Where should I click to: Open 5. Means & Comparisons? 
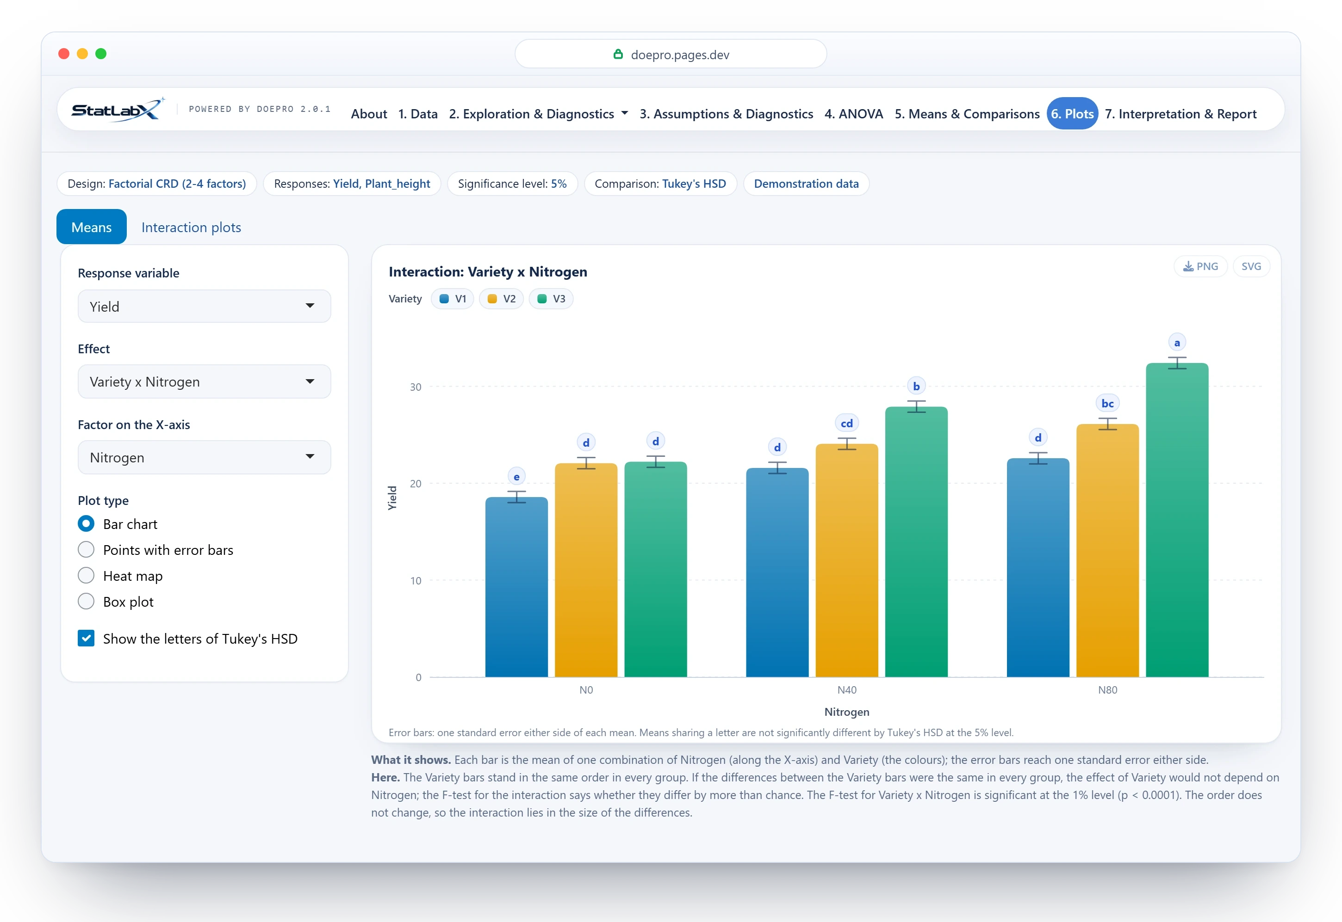click(x=967, y=114)
